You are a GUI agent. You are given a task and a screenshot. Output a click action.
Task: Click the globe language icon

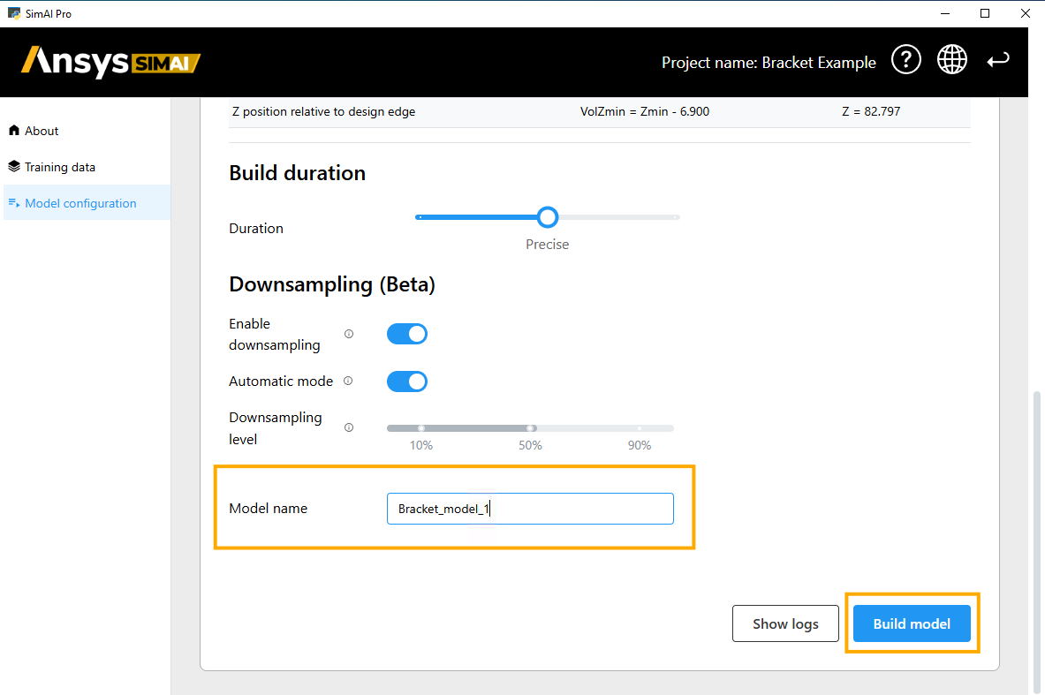pyautogui.click(x=951, y=61)
